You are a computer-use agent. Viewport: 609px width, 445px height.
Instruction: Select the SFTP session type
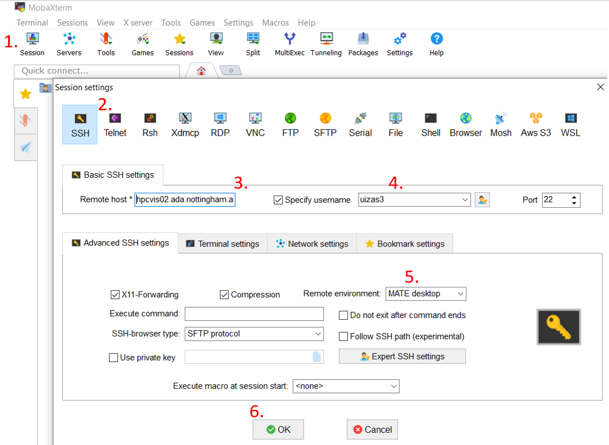coord(326,125)
